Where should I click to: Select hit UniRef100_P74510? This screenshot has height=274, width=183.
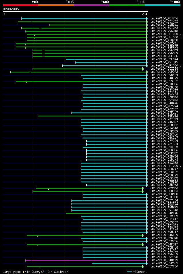coord(164,128)
